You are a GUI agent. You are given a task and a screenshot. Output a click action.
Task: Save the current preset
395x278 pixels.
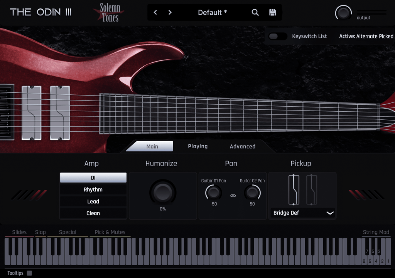pos(272,12)
